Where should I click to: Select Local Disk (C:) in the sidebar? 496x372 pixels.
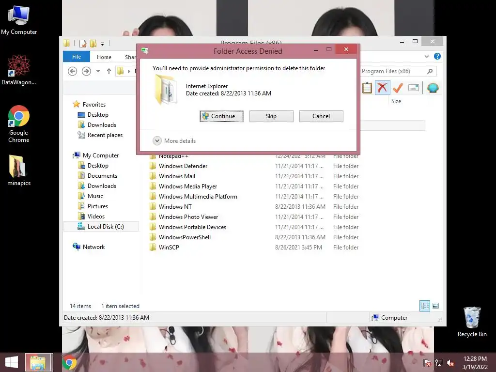[101, 227]
